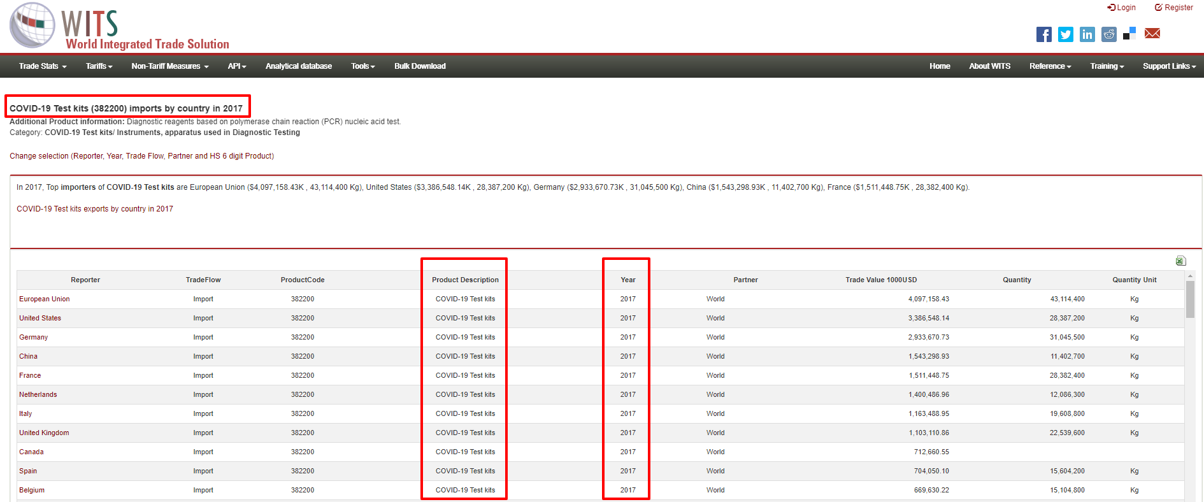The image size is (1204, 502).
Task: Click the Register link
Action: tap(1174, 8)
